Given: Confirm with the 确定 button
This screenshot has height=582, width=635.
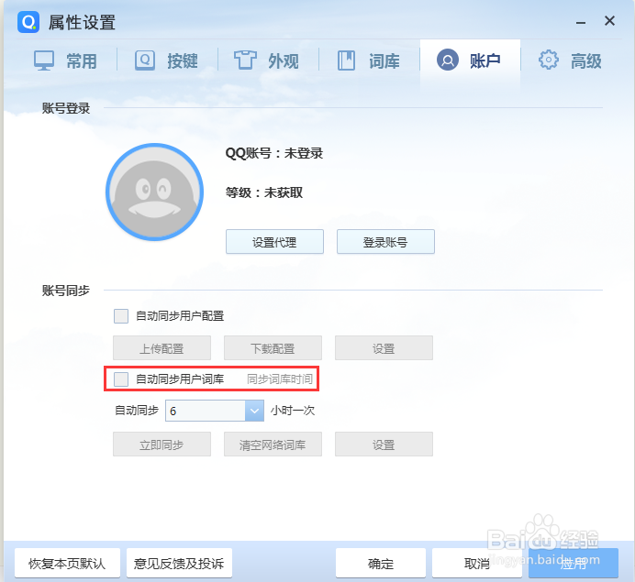Looking at the screenshot, I should (x=381, y=563).
